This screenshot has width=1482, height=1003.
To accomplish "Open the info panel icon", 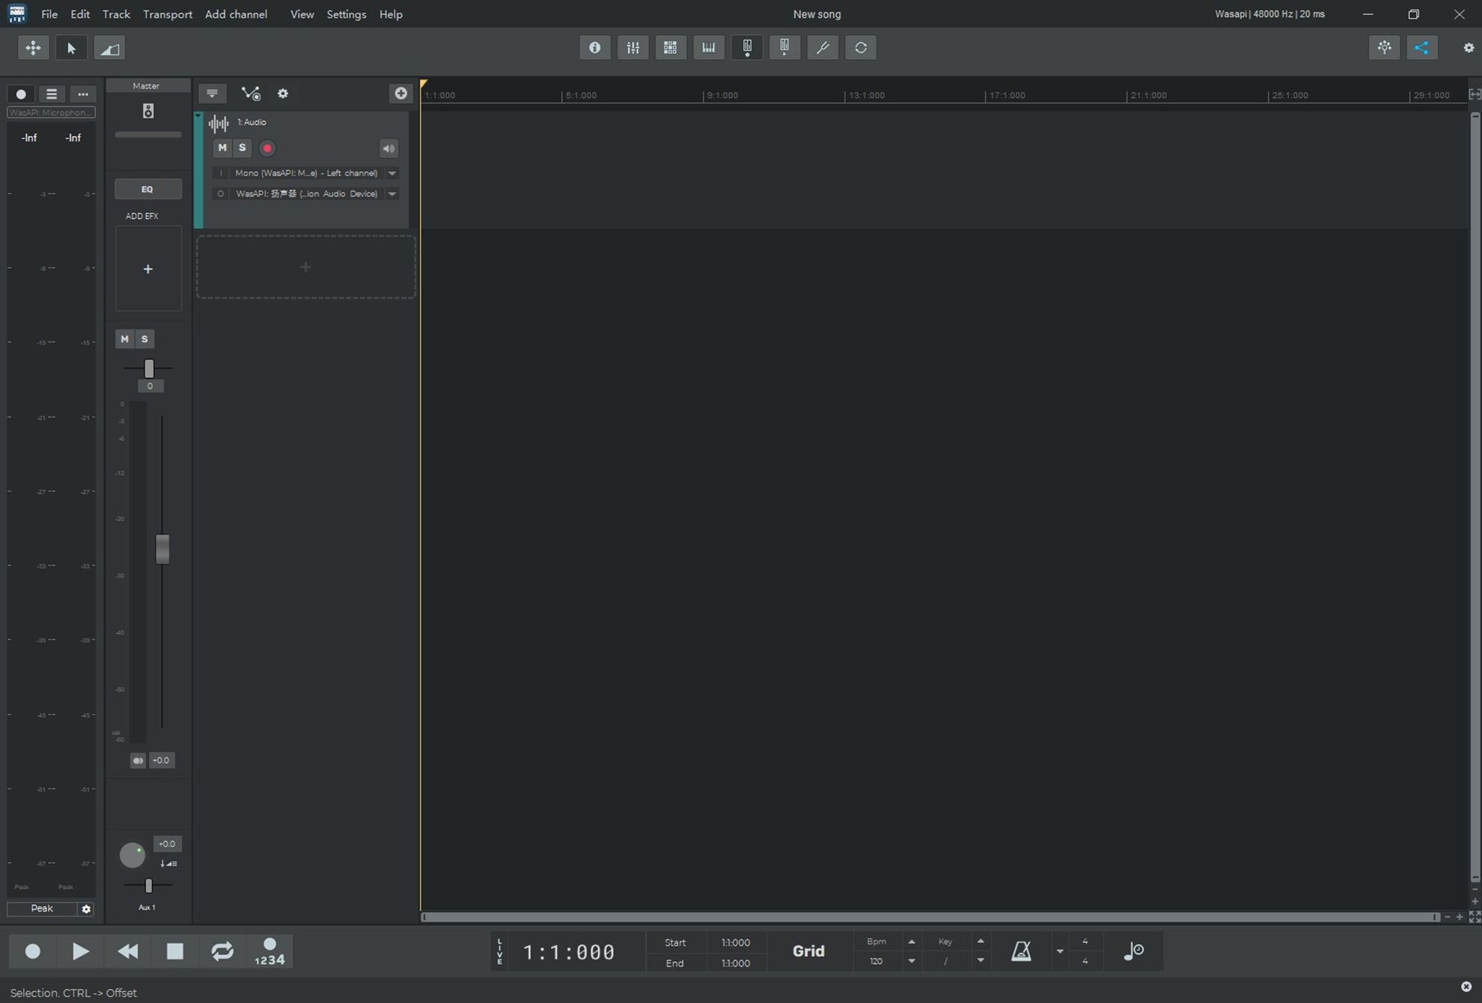I will click(x=594, y=48).
